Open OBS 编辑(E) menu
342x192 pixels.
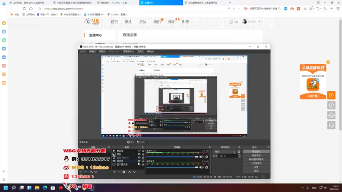[92, 52]
